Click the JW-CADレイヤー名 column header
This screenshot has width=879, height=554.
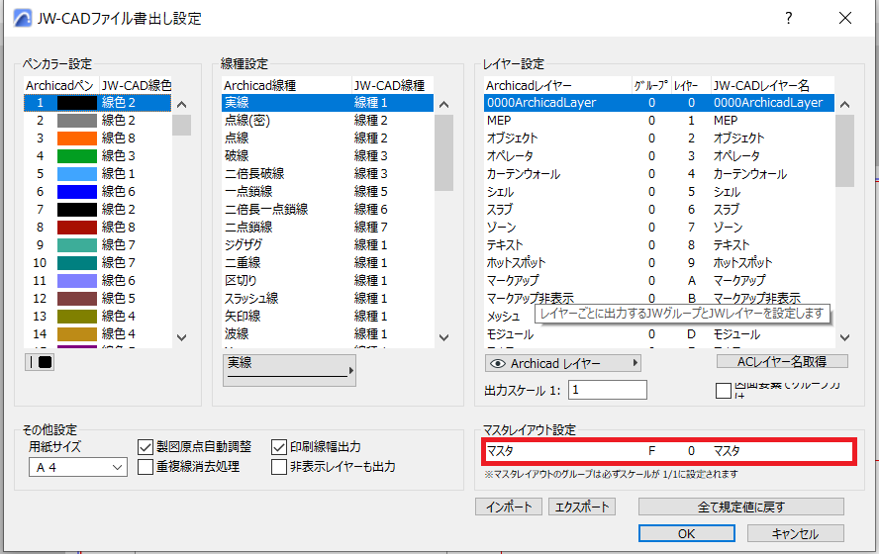(772, 85)
